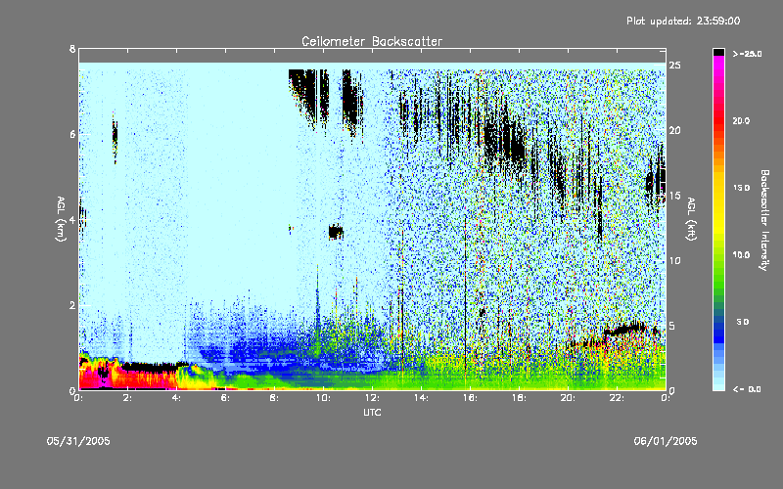Click the AGL (kft) right axis label
The image size is (783, 489).
click(x=691, y=219)
